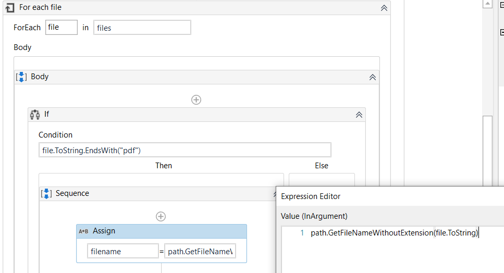Click the Body sequence icon

click(x=21, y=77)
